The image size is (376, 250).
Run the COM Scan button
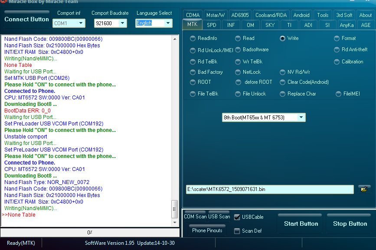(x=195, y=217)
